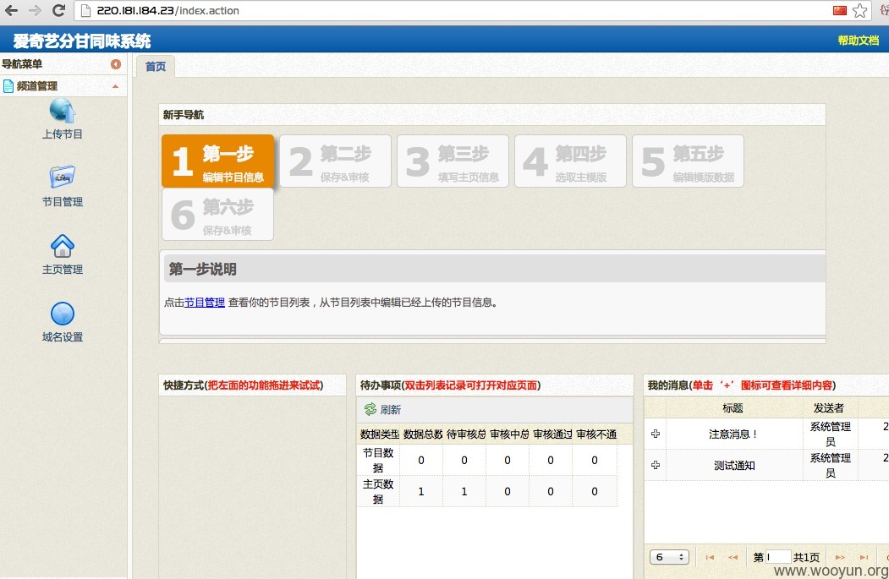
Task: Focus the address bar showing 220.181.184.23
Action: [x=453, y=10]
